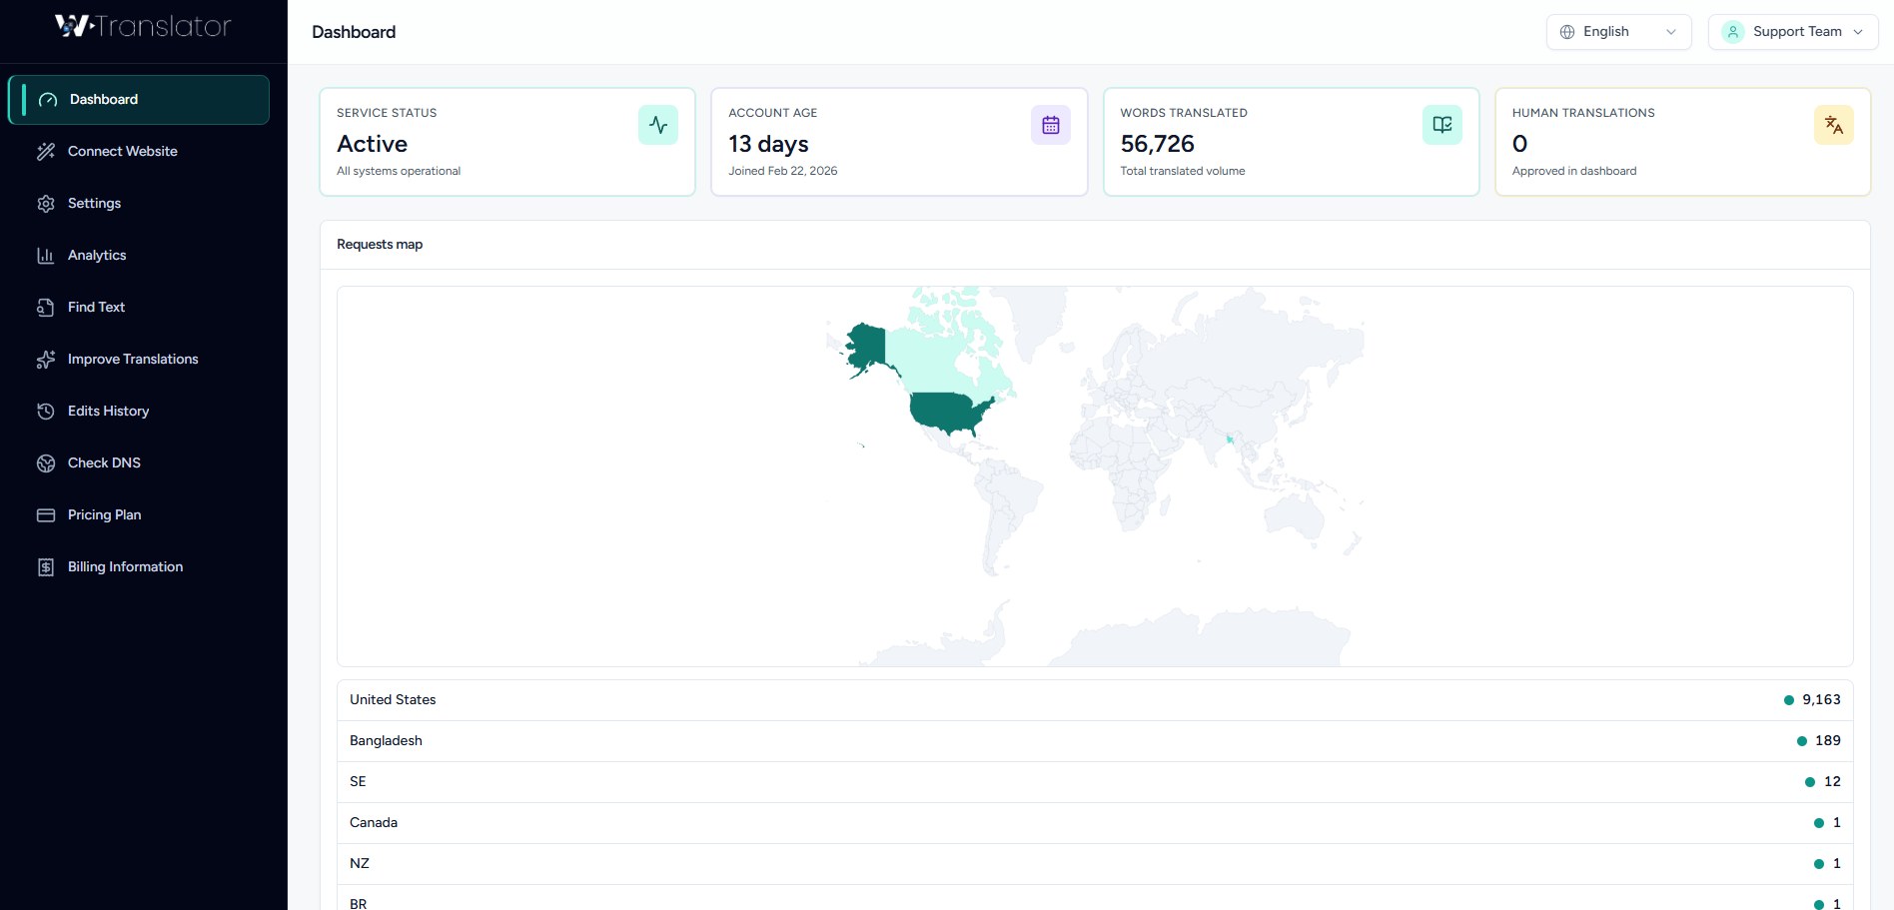Select the Analytics sidebar icon

click(x=46, y=255)
